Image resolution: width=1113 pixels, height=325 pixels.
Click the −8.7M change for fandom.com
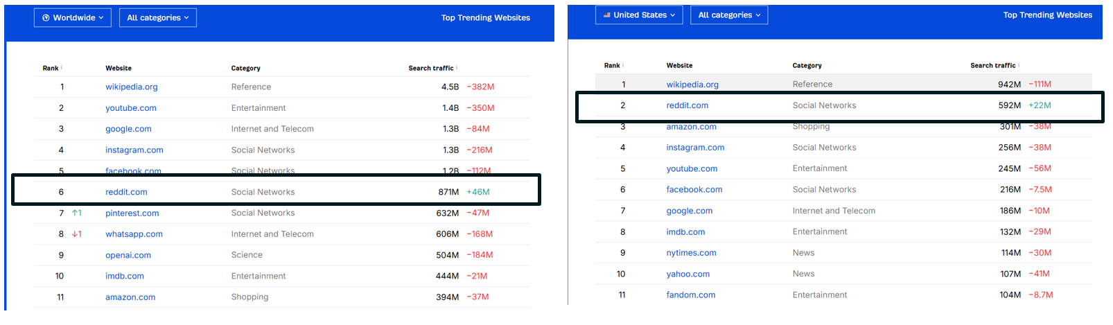tap(1041, 295)
